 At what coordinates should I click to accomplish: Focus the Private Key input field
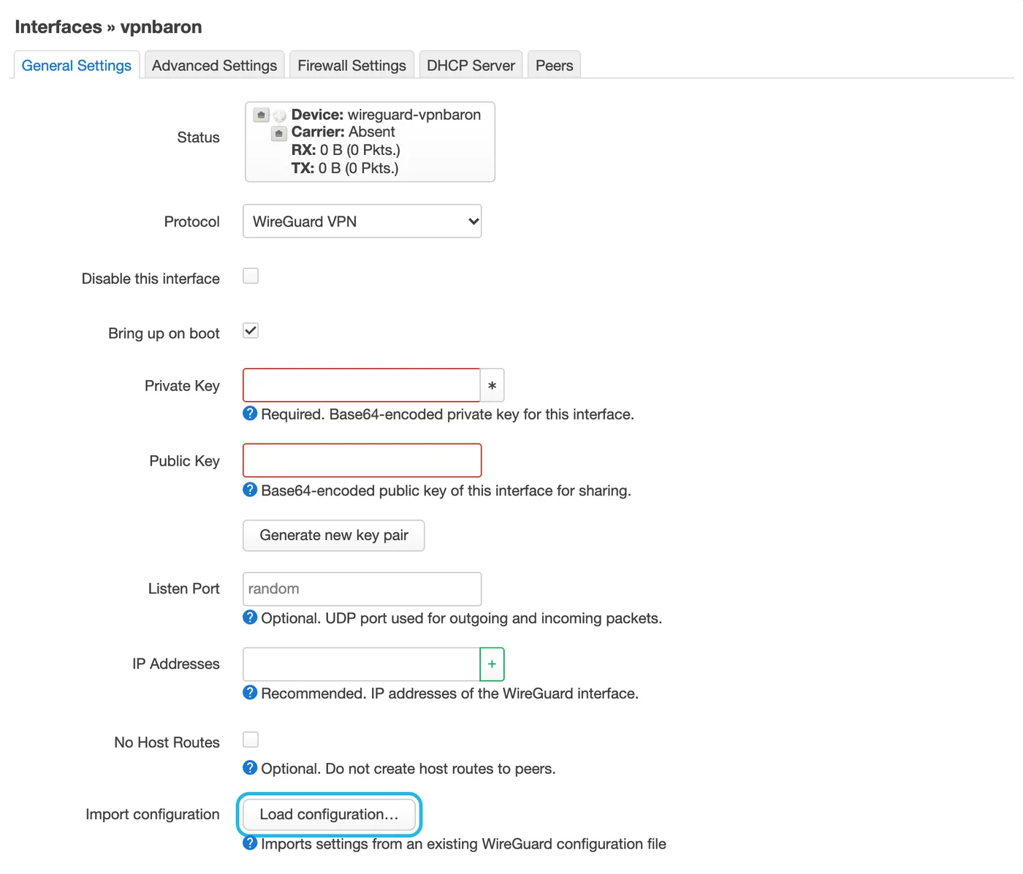pos(362,385)
